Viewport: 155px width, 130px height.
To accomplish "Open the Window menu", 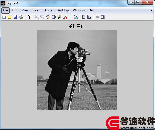I will (x=79, y=10).
